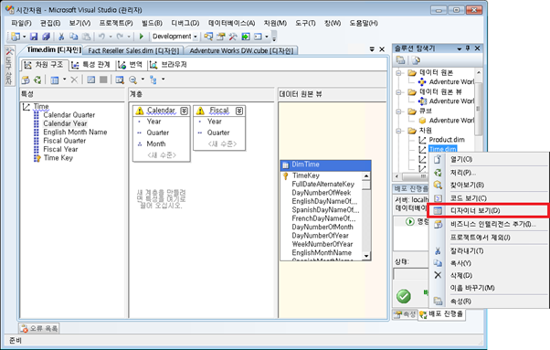Collapse the 데이터 원본 folder node
This screenshot has width=550, height=350.
coord(398,73)
